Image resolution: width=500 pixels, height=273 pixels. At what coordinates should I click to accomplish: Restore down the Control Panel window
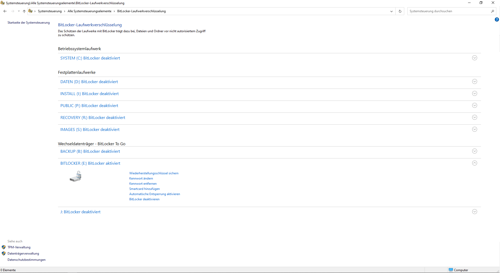coord(481,3)
